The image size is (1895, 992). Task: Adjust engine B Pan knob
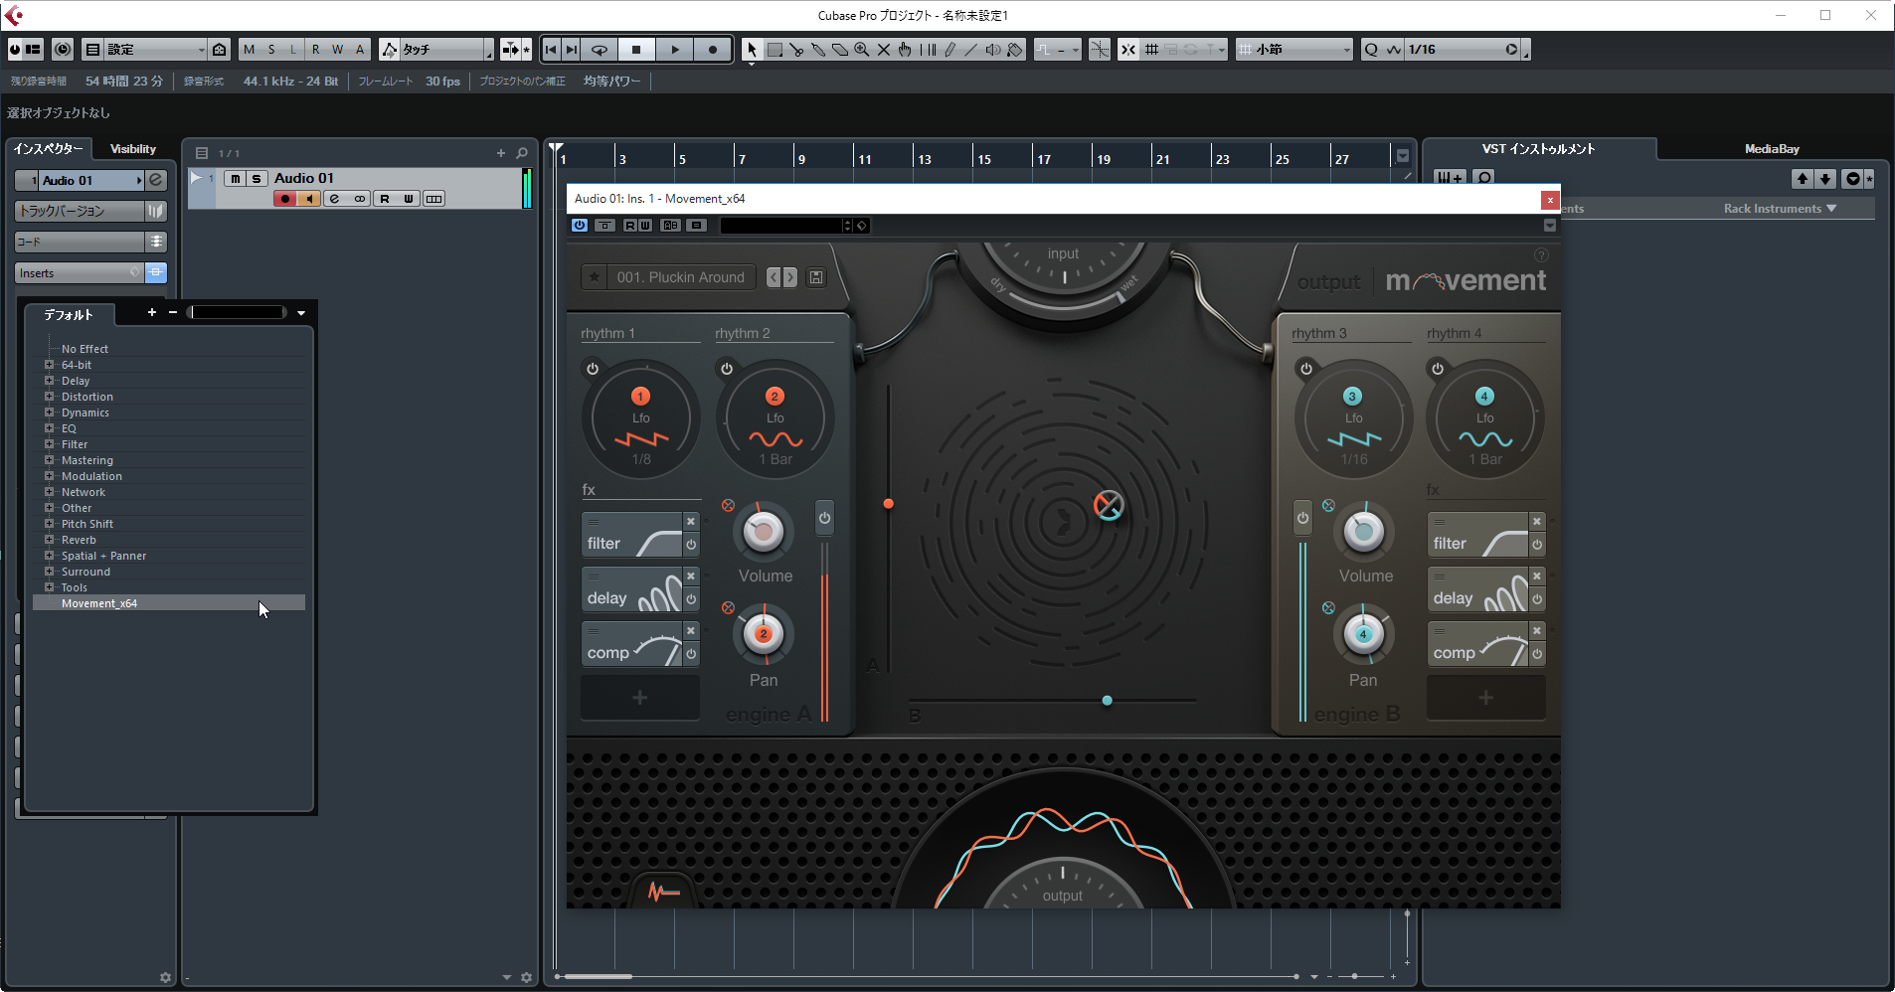(x=1364, y=634)
